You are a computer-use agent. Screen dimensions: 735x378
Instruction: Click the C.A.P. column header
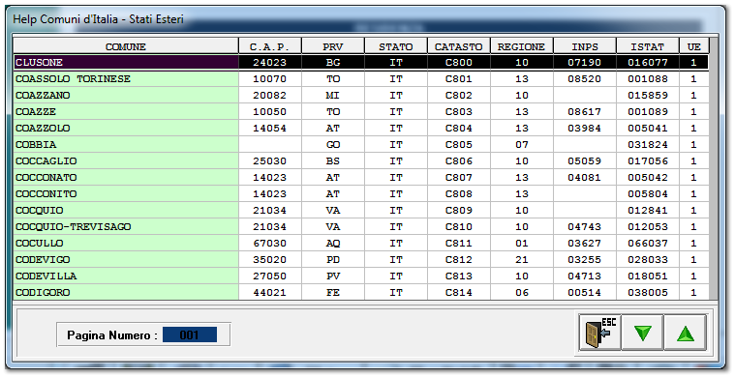tap(269, 46)
